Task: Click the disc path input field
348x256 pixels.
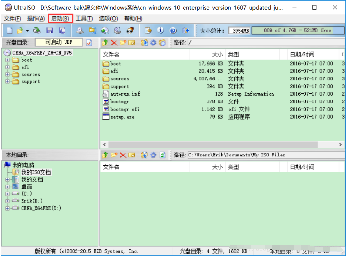Action: [x=266, y=43]
